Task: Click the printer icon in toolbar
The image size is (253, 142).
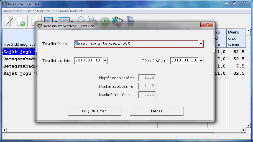Action: (92, 19)
